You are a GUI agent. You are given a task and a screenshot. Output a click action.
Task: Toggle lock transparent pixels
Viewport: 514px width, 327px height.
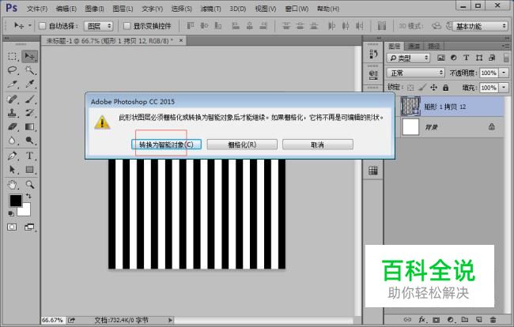410,88
